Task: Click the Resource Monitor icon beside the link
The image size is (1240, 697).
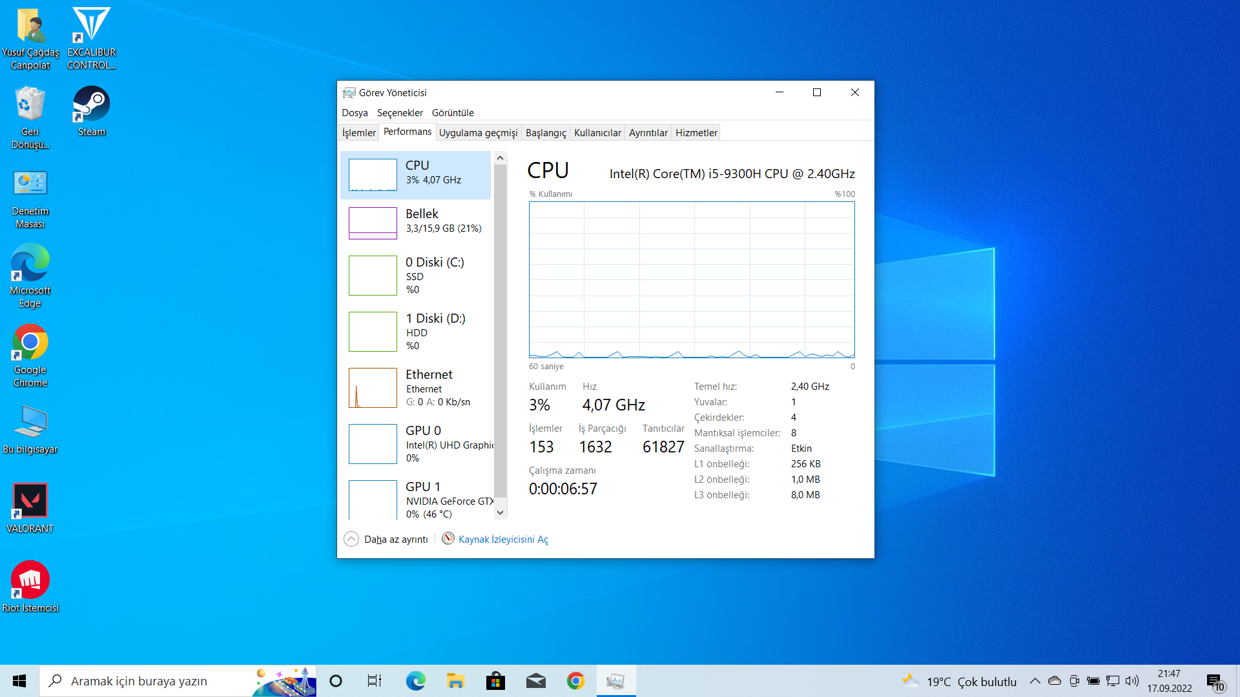Action: [x=448, y=539]
